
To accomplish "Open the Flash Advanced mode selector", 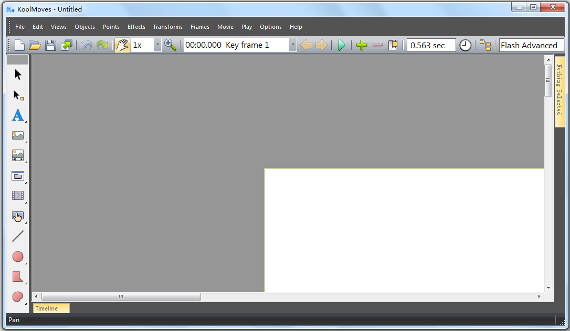I will (531, 45).
